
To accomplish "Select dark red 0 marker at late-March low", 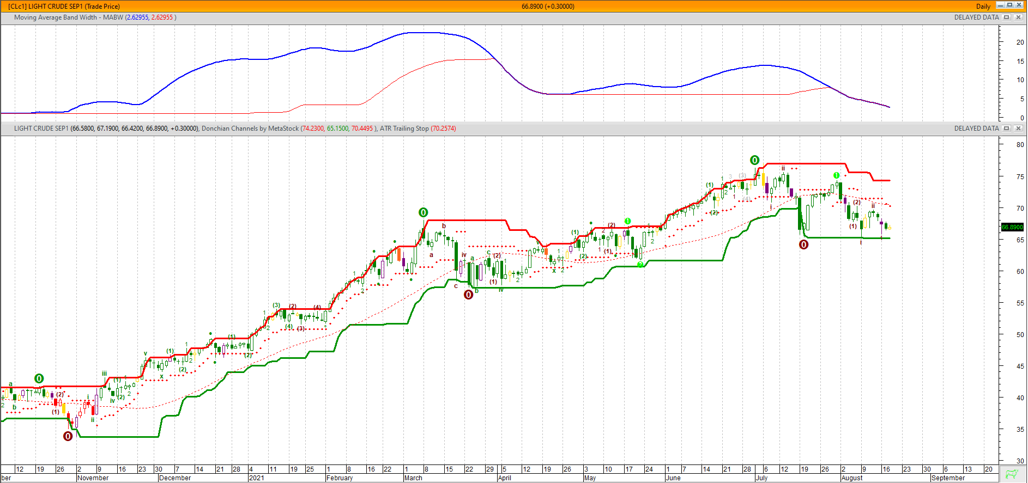I will (468, 295).
